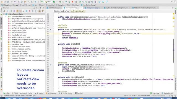This screenshot has height=99, width=177.
Task: Expand the HobbiesSelectionListener tree node
Action: 6,16
